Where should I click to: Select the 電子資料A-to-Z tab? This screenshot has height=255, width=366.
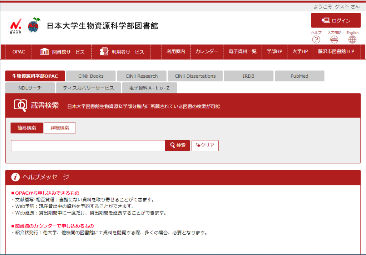tap(149, 88)
